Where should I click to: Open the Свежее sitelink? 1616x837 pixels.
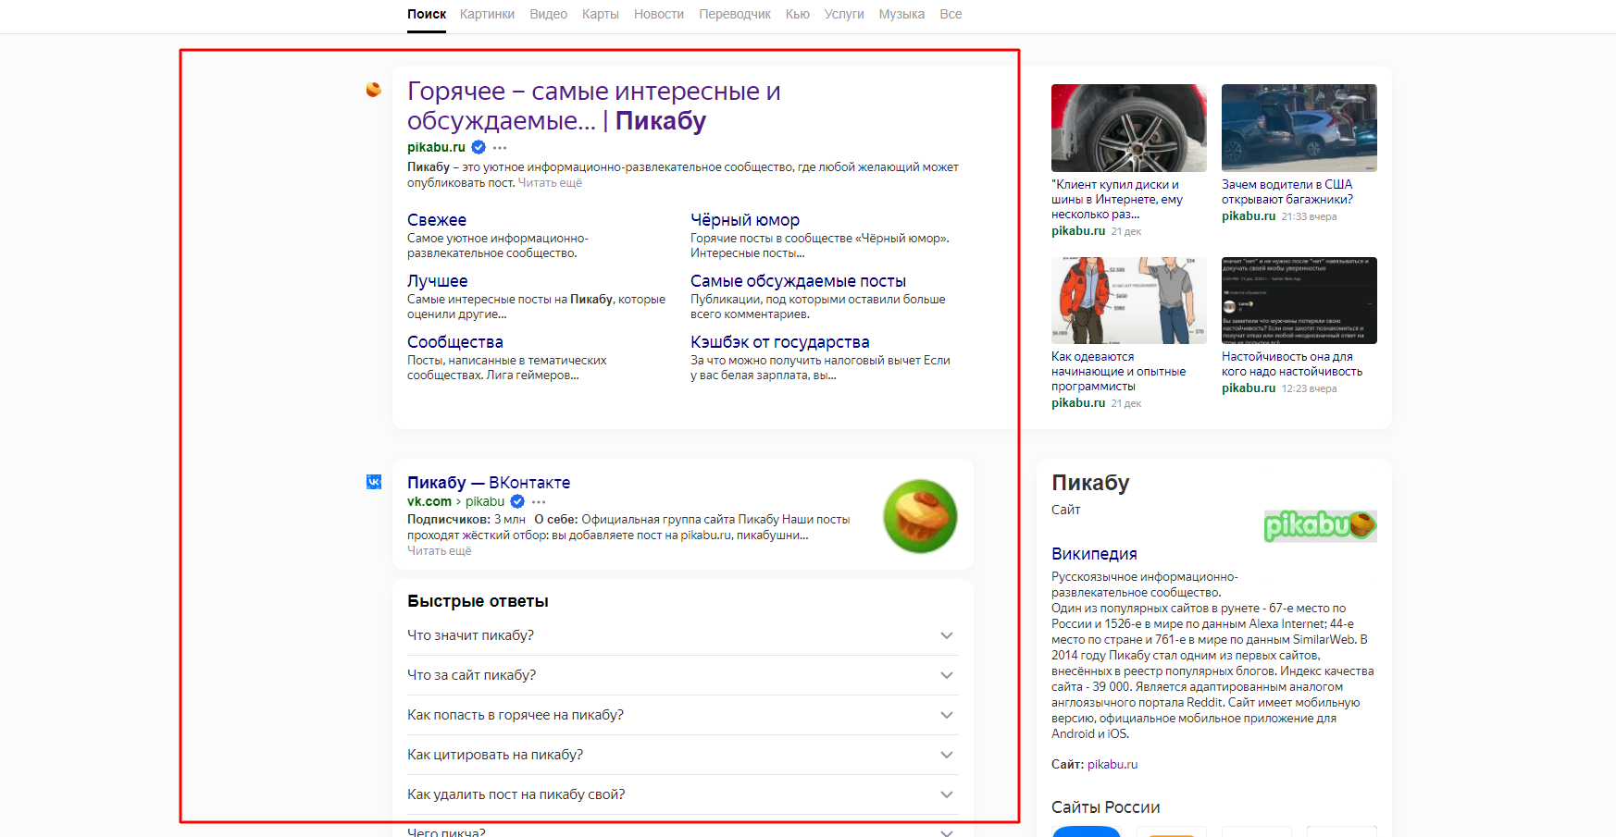[437, 220]
